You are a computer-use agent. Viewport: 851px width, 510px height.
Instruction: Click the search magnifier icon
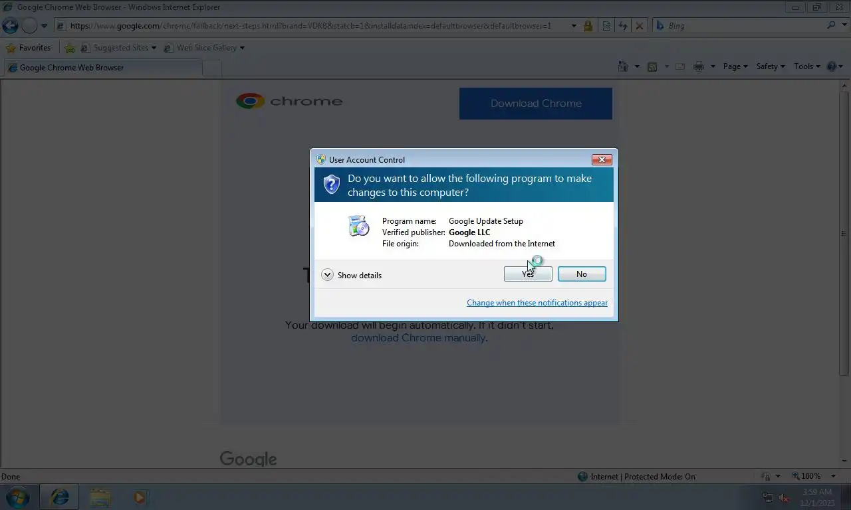[x=831, y=26]
